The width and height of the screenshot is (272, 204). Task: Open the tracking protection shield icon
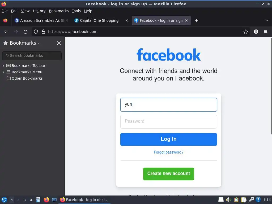(x=36, y=32)
